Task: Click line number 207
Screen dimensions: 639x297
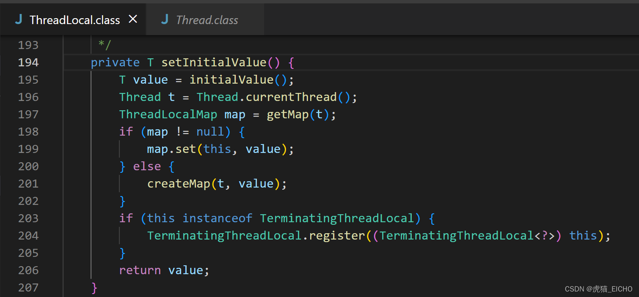Action: (x=28, y=287)
